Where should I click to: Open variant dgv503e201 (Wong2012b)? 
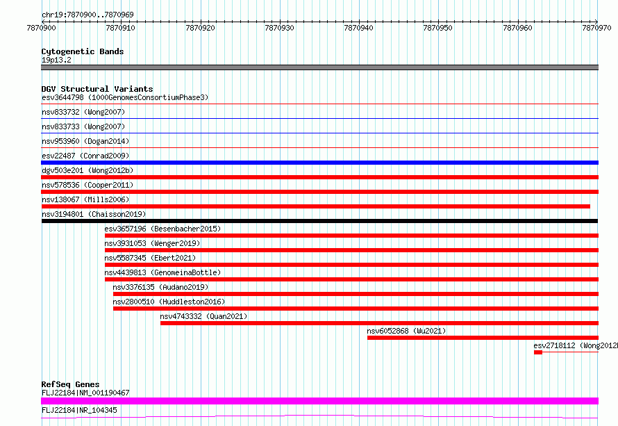(x=87, y=170)
